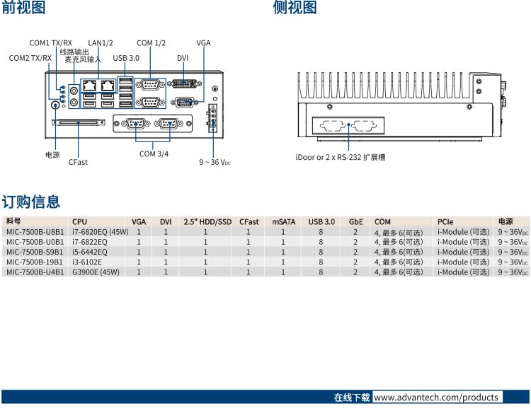The width and height of the screenshot is (531, 418).
Task: Click the 订购信息 section heading
Action: pos(30,202)
